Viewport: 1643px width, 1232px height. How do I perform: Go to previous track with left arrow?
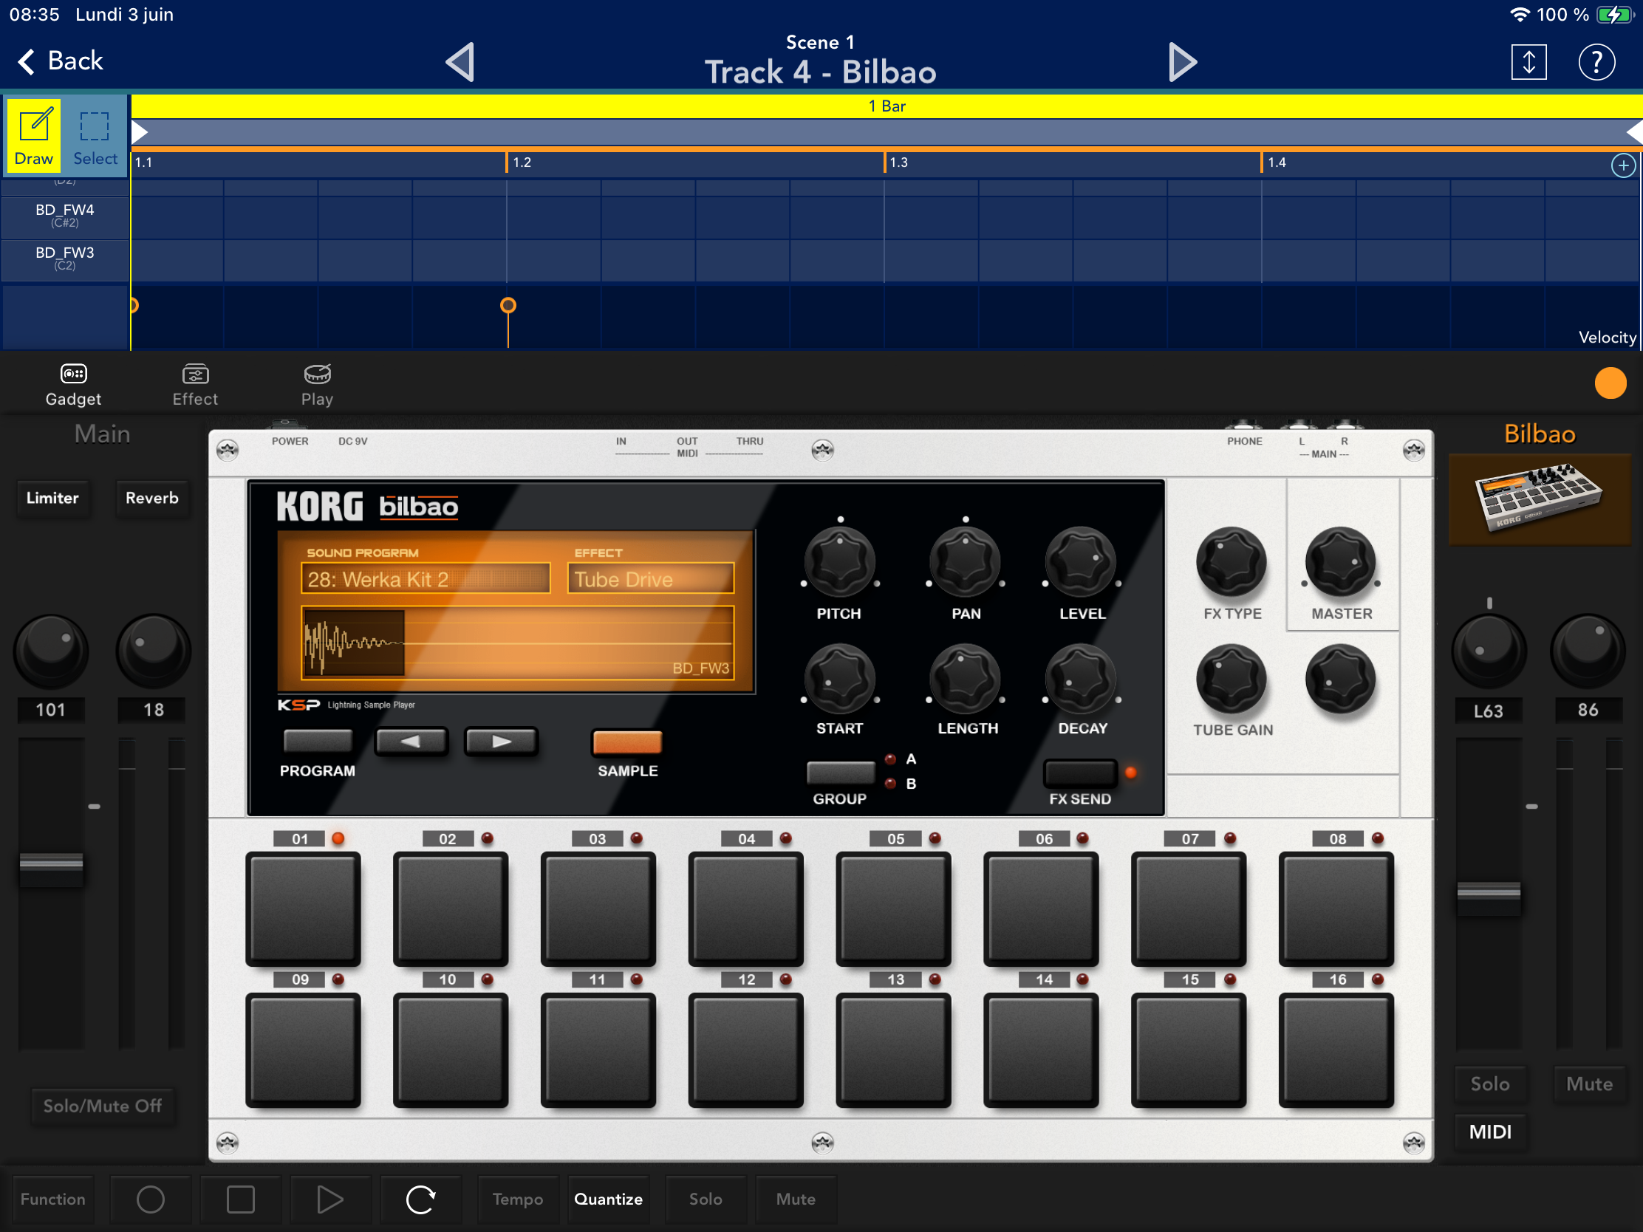(460, 61)
